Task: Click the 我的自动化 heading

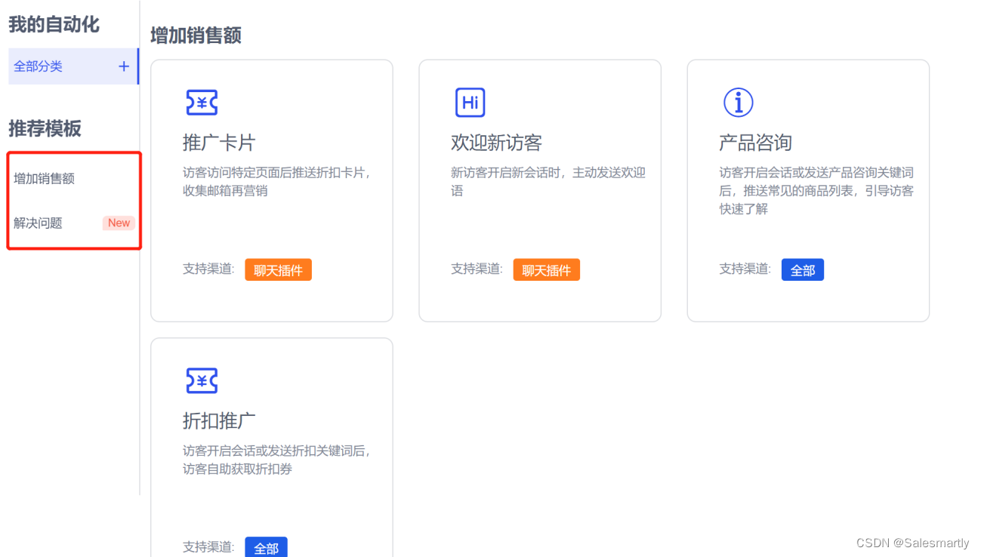Action: pos(54,24)
